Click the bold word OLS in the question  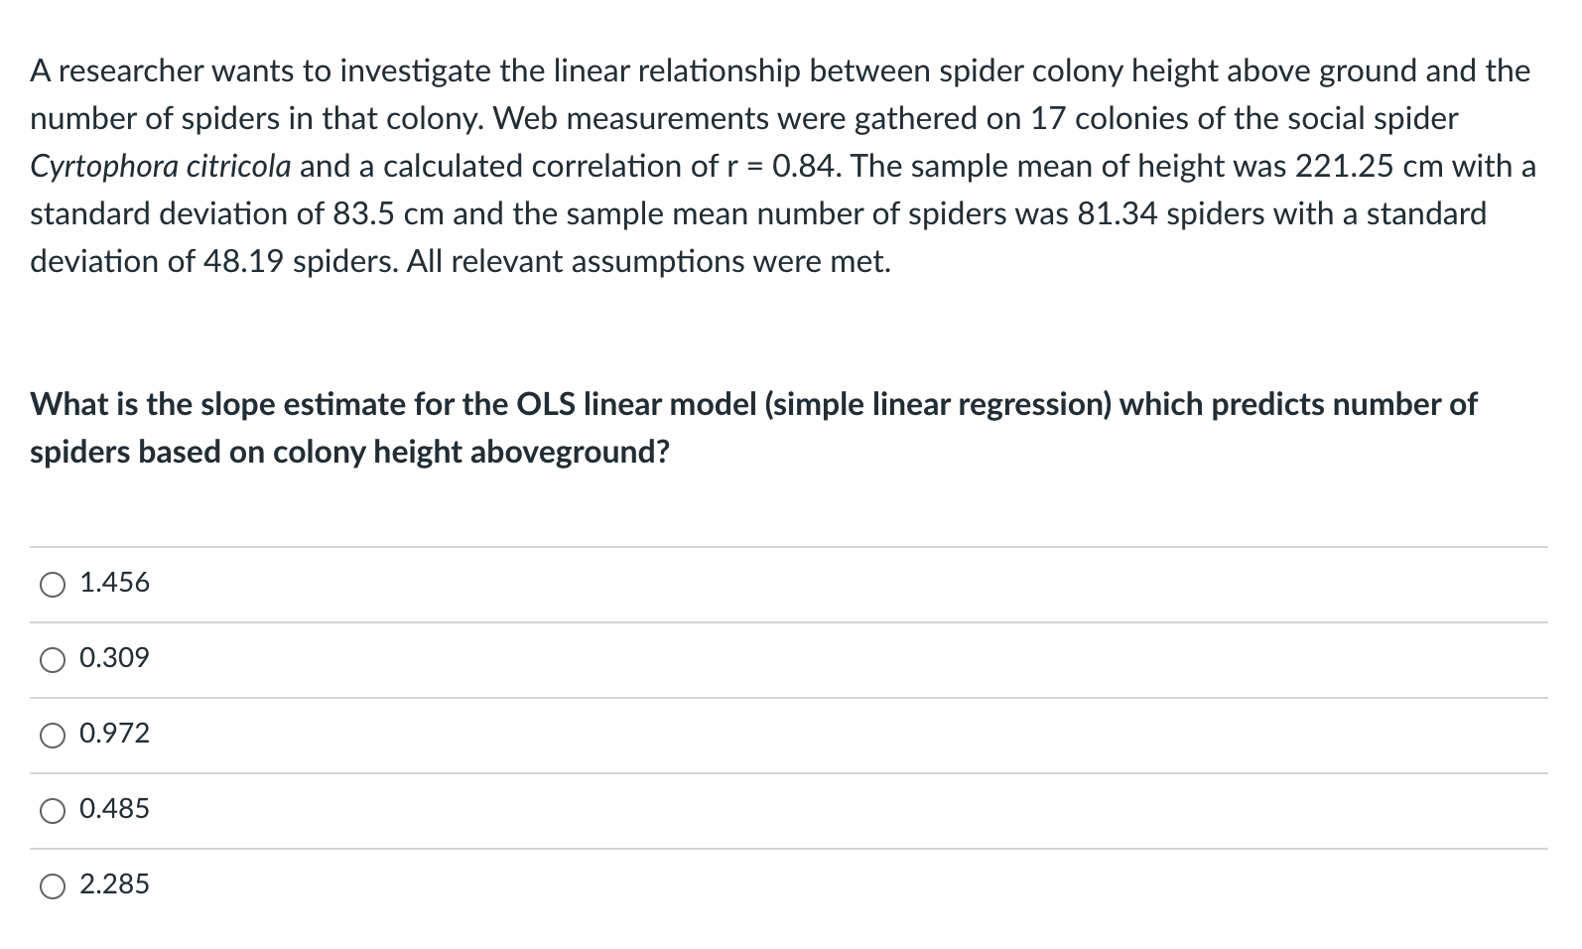click(545, 404)
